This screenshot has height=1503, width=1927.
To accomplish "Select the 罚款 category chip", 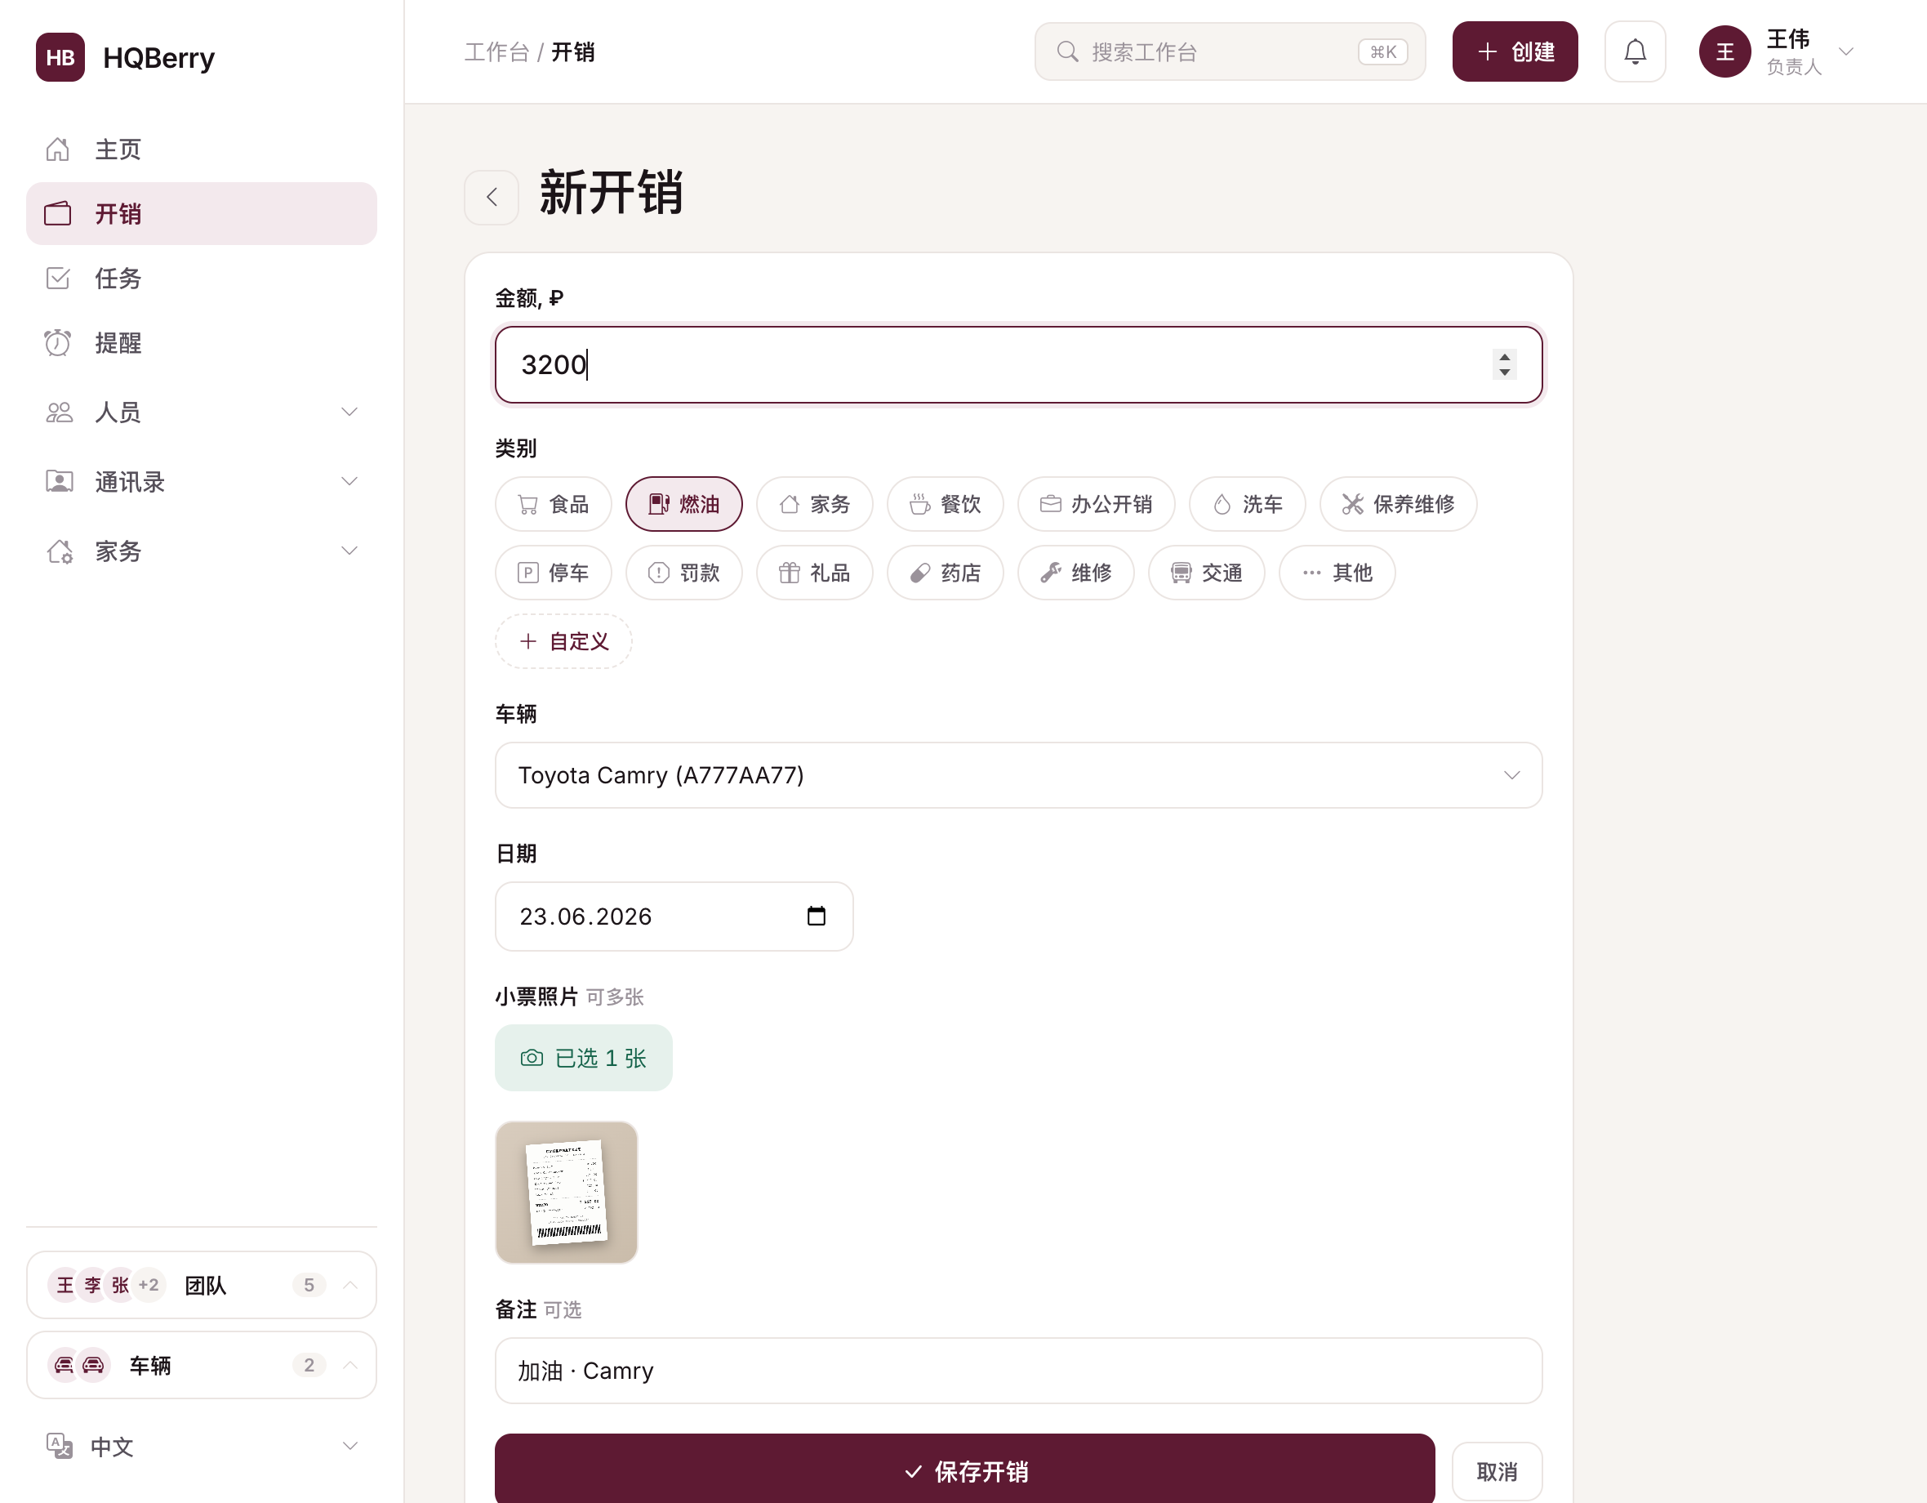I will click(683, 573).
